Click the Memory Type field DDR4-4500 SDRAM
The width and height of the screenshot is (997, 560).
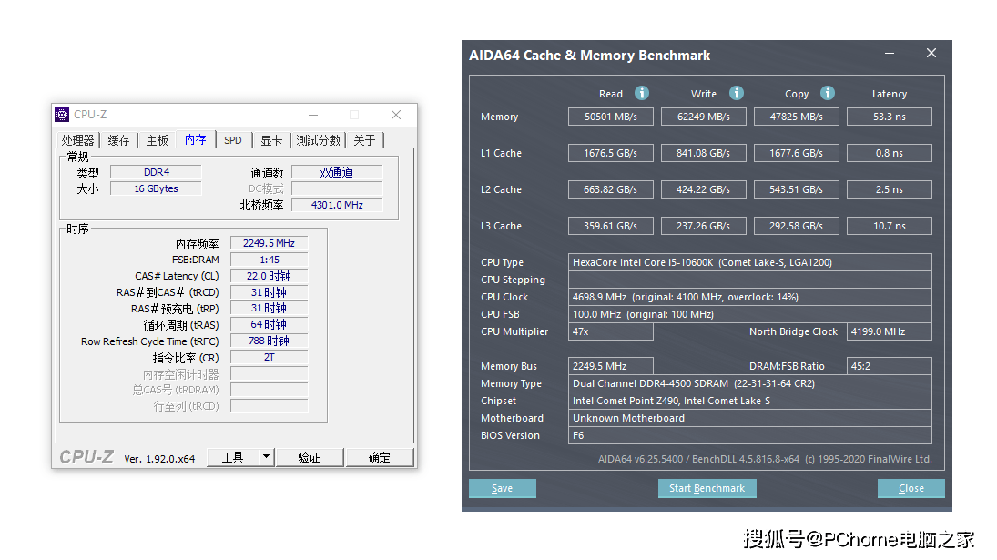pyautogui.click(x=749, y=383)
